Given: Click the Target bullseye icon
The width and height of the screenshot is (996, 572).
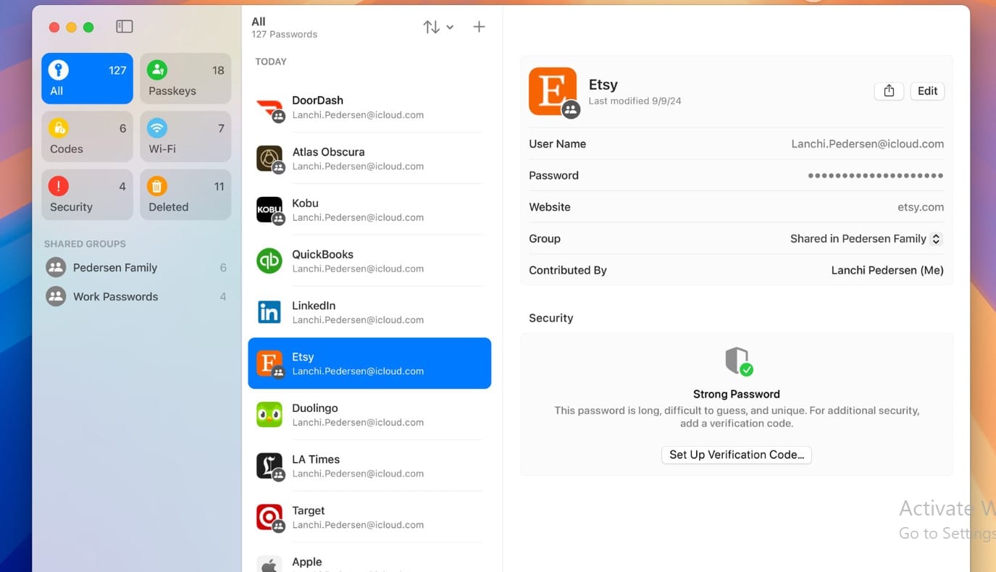Looking at the screenshot, I should click(x=269, y=518).
